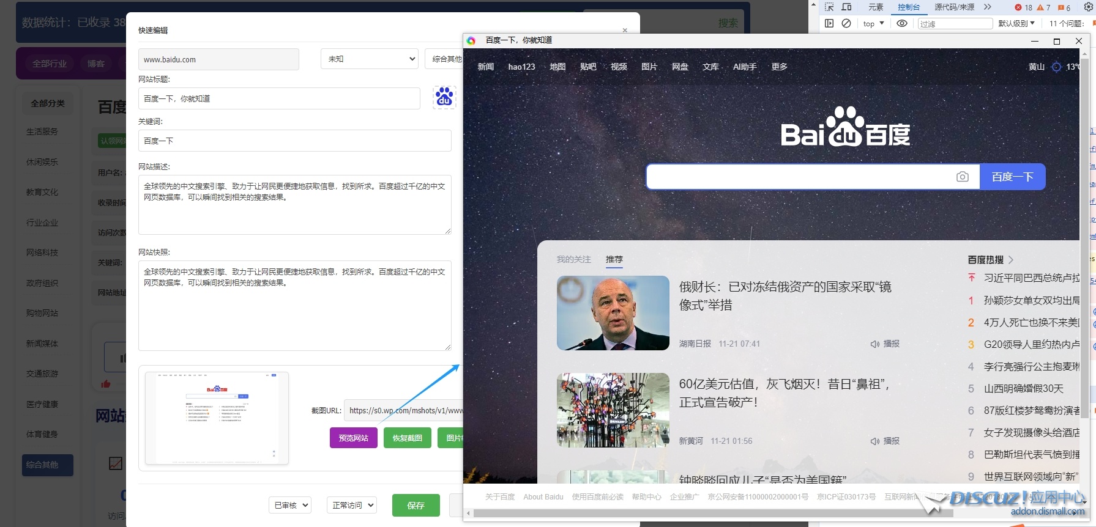The image size is (1096, 527).
Task: Click the Baidu website screenshot thumbnail
Action: pos(217,418)
